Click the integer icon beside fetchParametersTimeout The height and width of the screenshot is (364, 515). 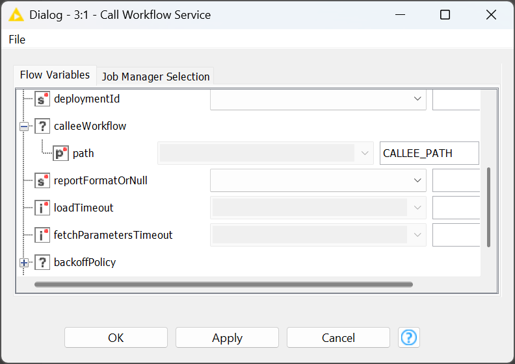click(42, 236)
